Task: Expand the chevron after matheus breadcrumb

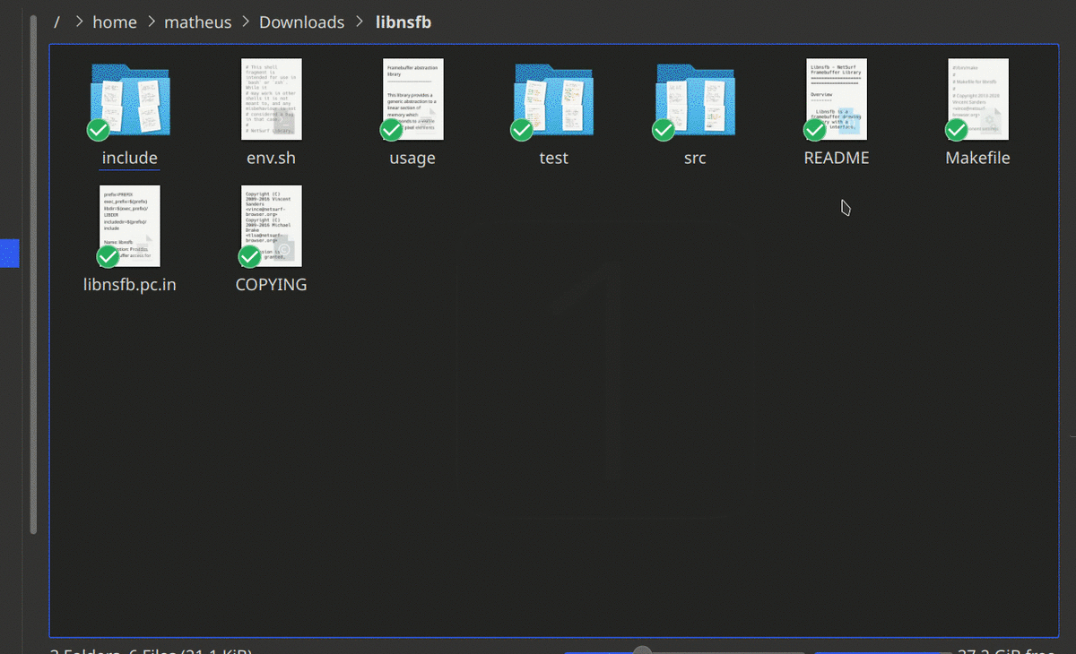Action: (x=243, y=22)
